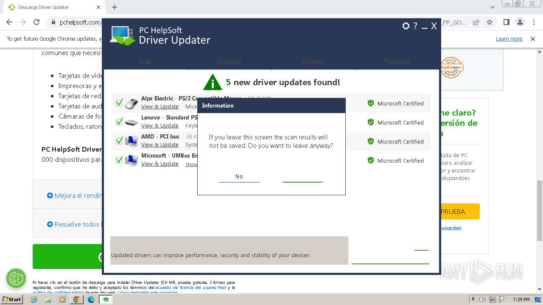The image size is (543, 305).
Task: Open Chrome side panel icon
Action: [x=506, y=22]
